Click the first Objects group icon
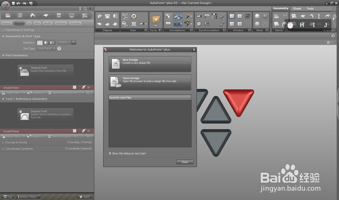 pyautogui.click(x=99, y=16)
